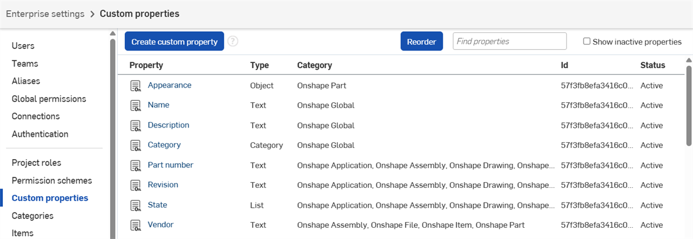
Task: Click the icon beside Name property
Action: (136, 106)
